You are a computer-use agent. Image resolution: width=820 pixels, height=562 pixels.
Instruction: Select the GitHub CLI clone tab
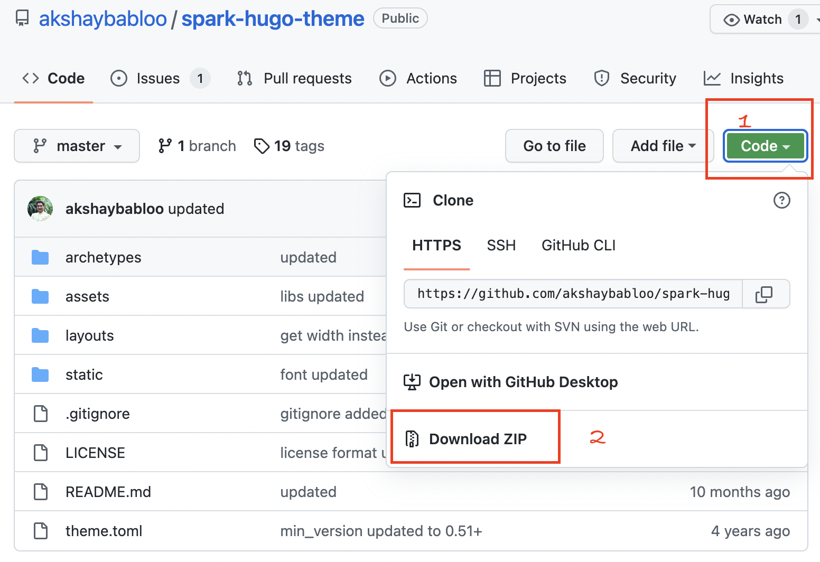(579, 246)
